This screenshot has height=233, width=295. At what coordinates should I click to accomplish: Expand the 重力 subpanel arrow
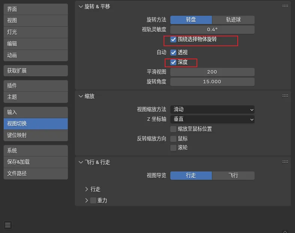[87, 200]
